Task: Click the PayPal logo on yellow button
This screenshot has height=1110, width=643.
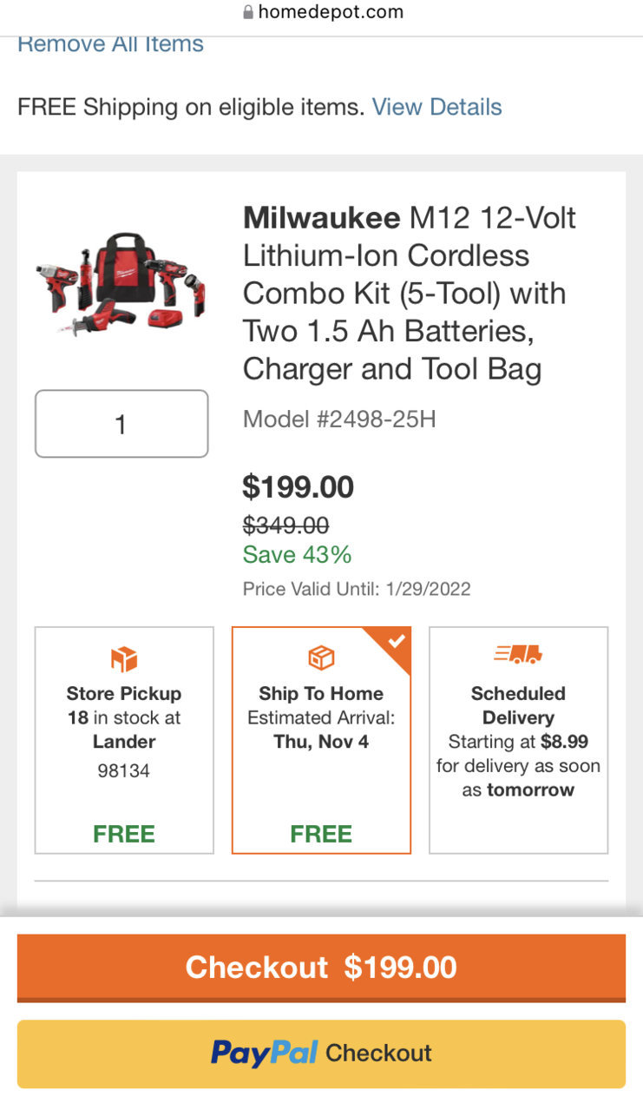Action: 264,1053
